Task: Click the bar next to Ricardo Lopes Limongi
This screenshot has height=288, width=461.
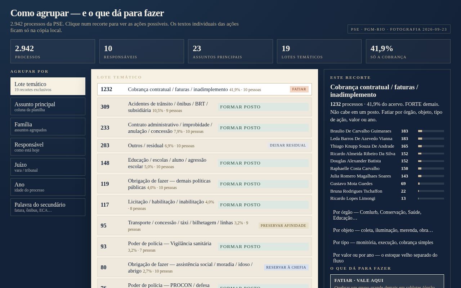Action: coord(431,198)
